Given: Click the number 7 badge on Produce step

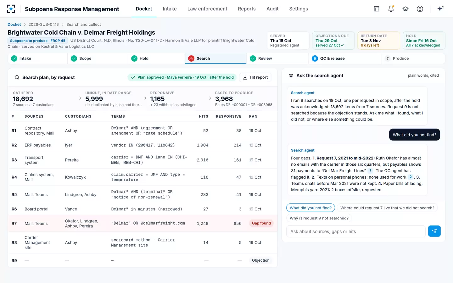Looking at the screenshot, I should (x=388, y=58).
